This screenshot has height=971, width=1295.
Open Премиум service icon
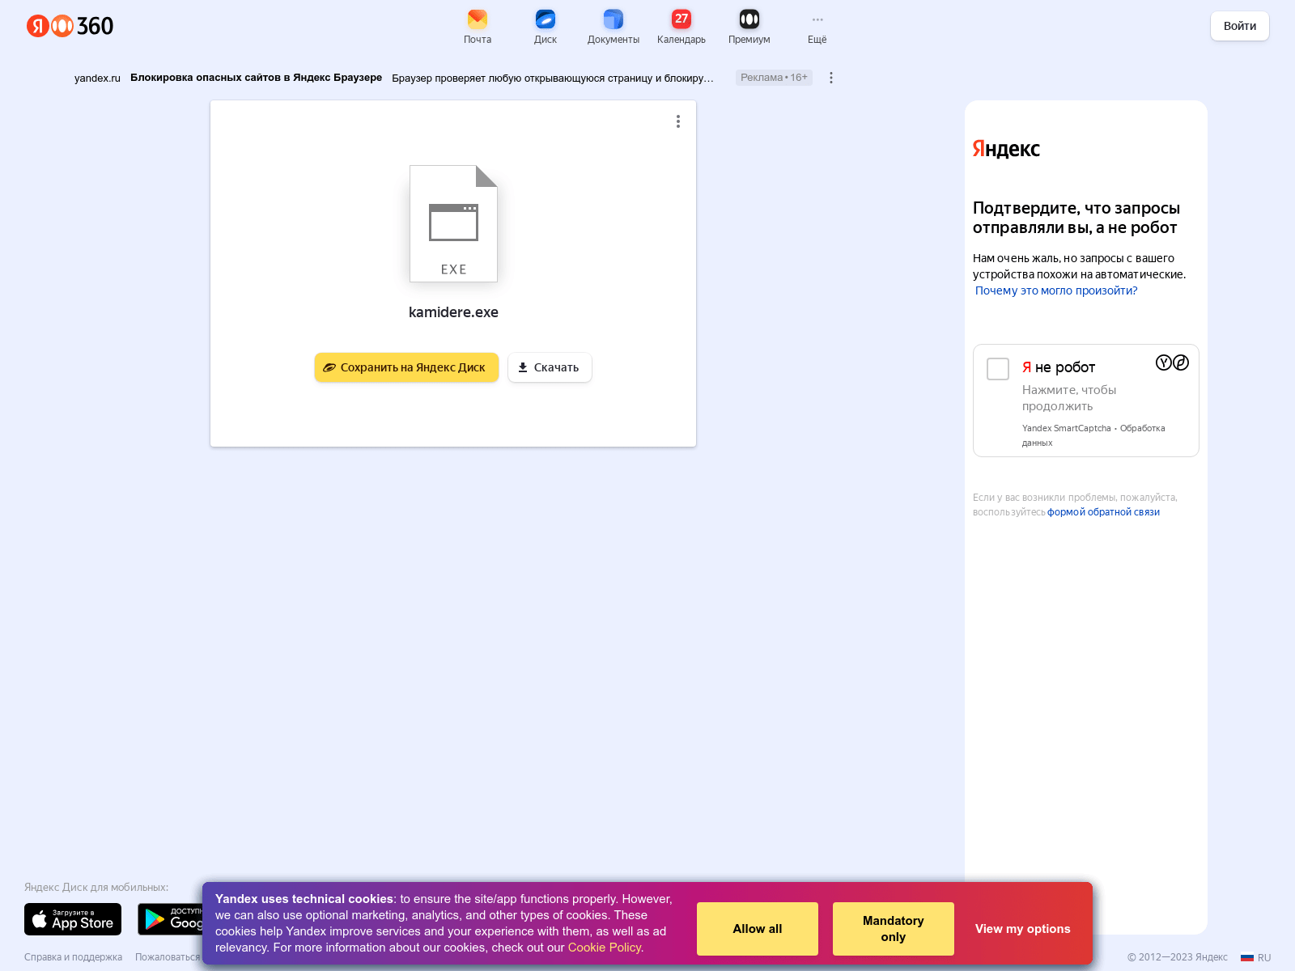coord(749,27)
